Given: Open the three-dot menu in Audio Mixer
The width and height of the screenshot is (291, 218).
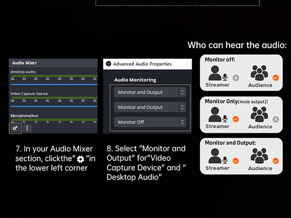Looking at the screenshot, I should coord(27,128).
